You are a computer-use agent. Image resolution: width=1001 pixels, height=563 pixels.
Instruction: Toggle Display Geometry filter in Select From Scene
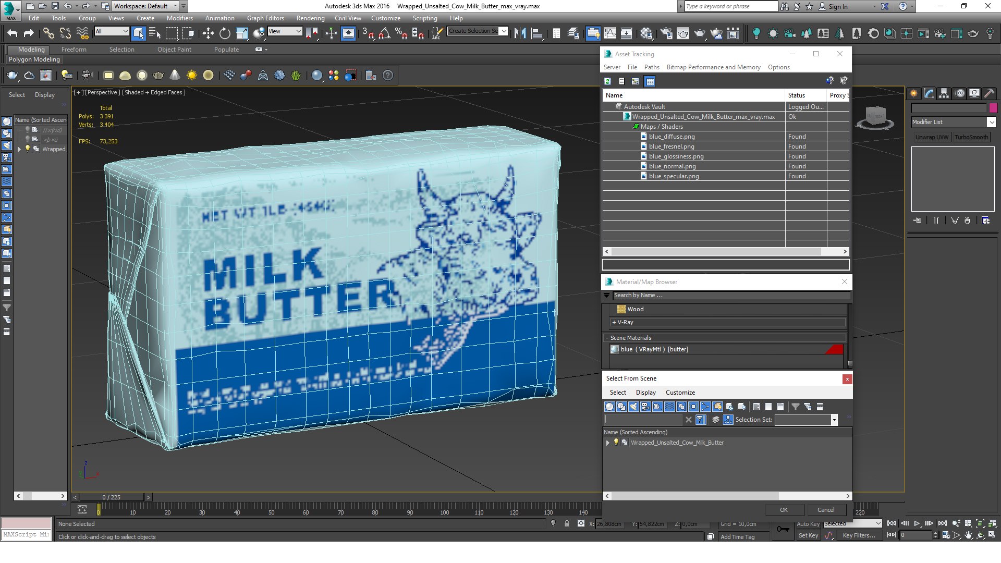[609, 407]
